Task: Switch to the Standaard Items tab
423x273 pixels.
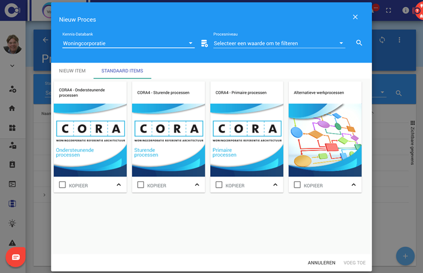Action: tap(122, 71)
